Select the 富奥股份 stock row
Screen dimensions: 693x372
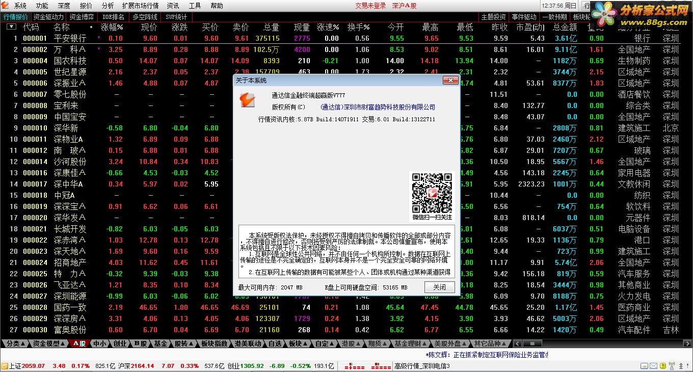click(346, 330)
